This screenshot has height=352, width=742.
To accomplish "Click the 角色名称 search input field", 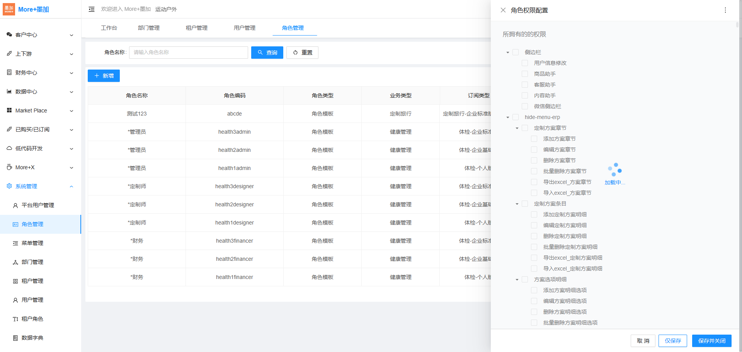I will click(189, 53).
